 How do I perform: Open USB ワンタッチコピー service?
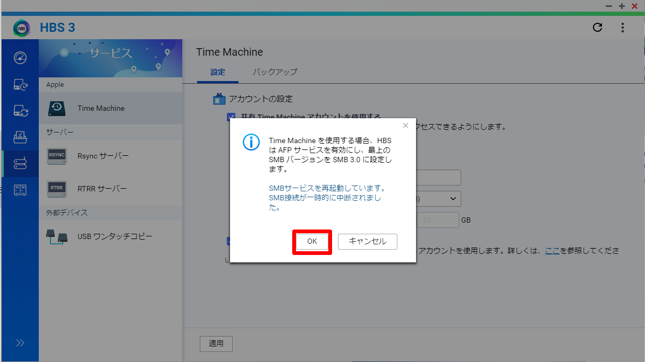pyautogui.click(x=111, y=236)
